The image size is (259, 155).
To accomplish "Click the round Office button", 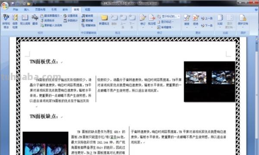I will (x=5, y=6).
